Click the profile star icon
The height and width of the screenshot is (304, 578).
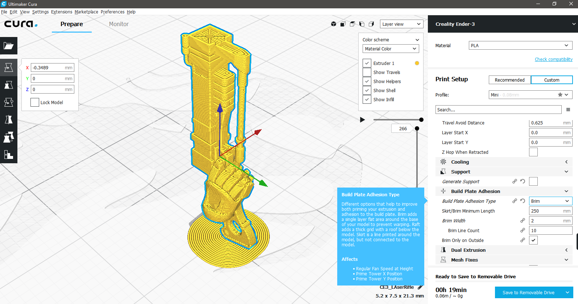560,95
